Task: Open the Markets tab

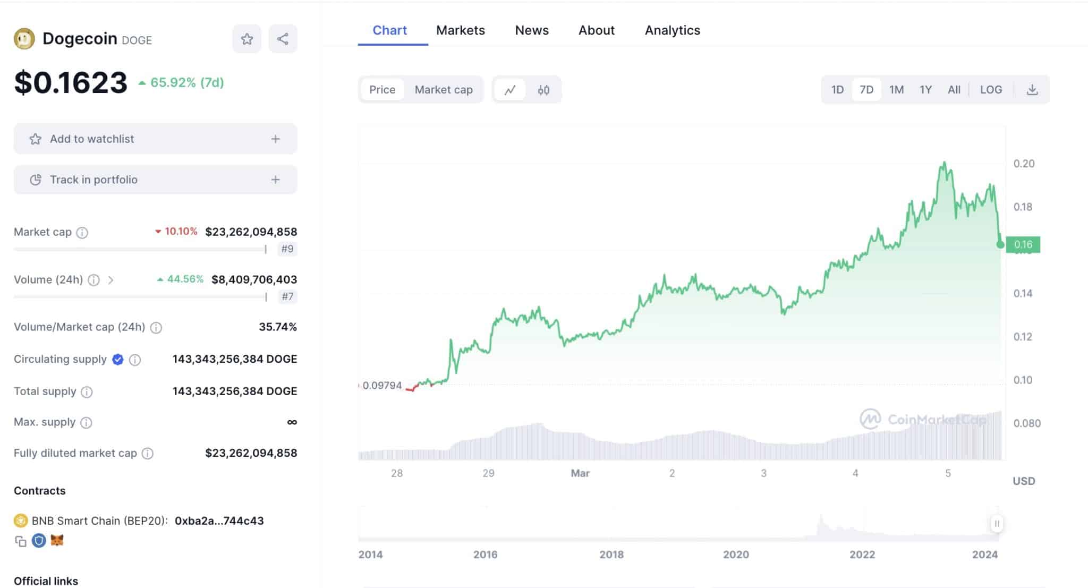Action: tap(461, 30)
